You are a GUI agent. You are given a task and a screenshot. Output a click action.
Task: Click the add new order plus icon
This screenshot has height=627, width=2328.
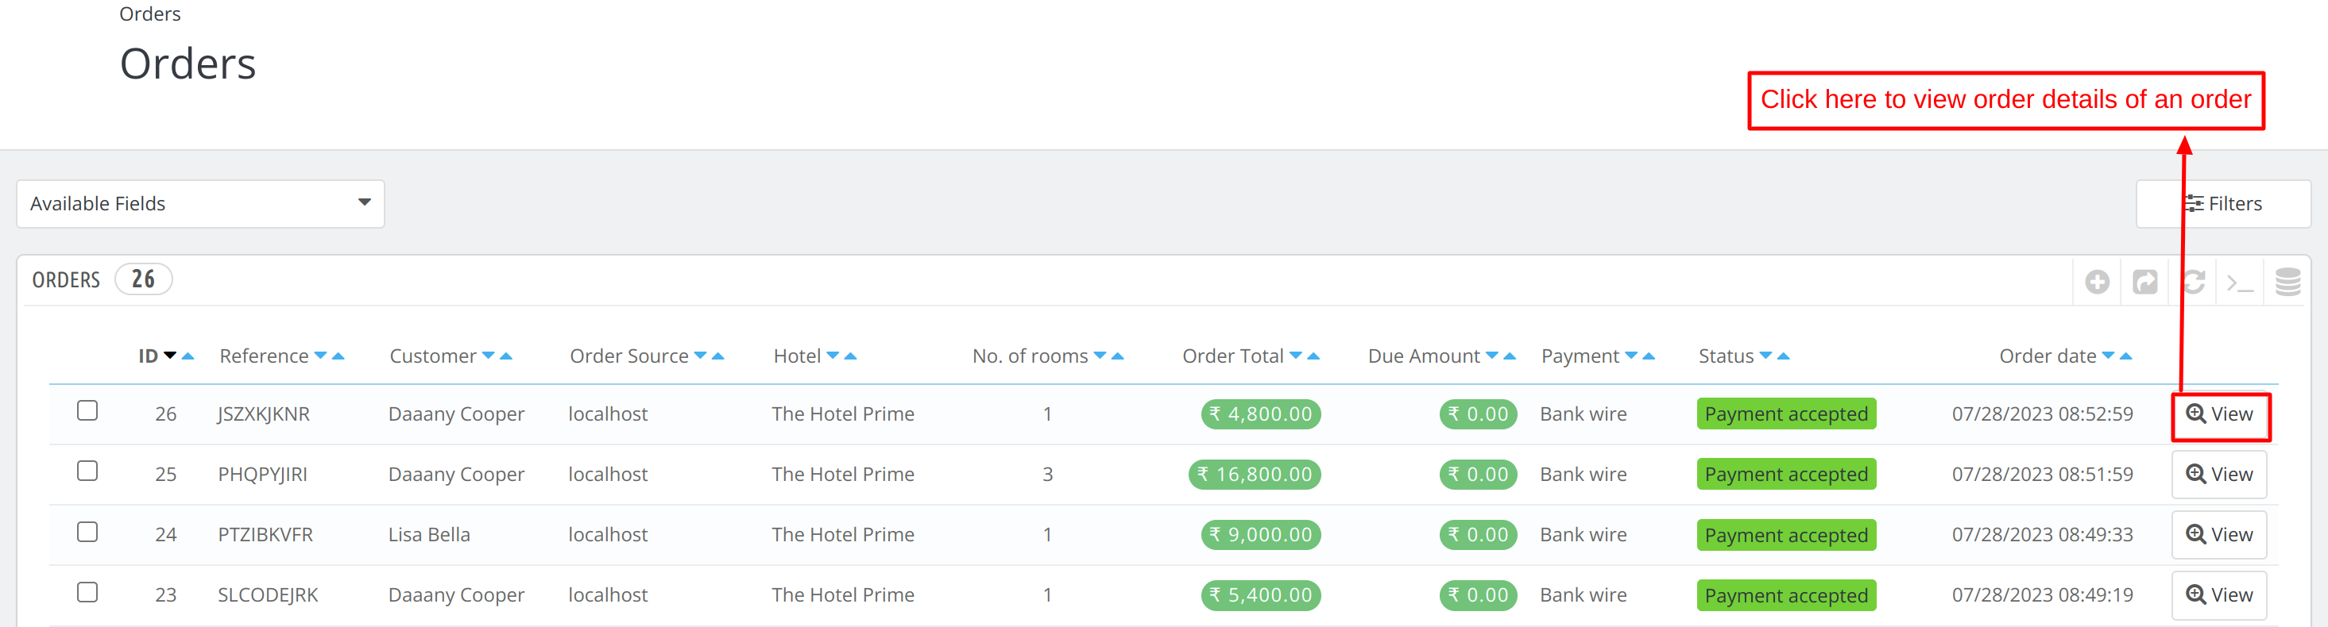(x=2097, y=283)
